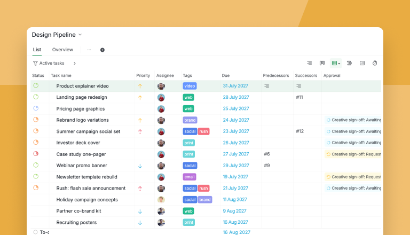Open the time tracking stopwatch view

375,63
